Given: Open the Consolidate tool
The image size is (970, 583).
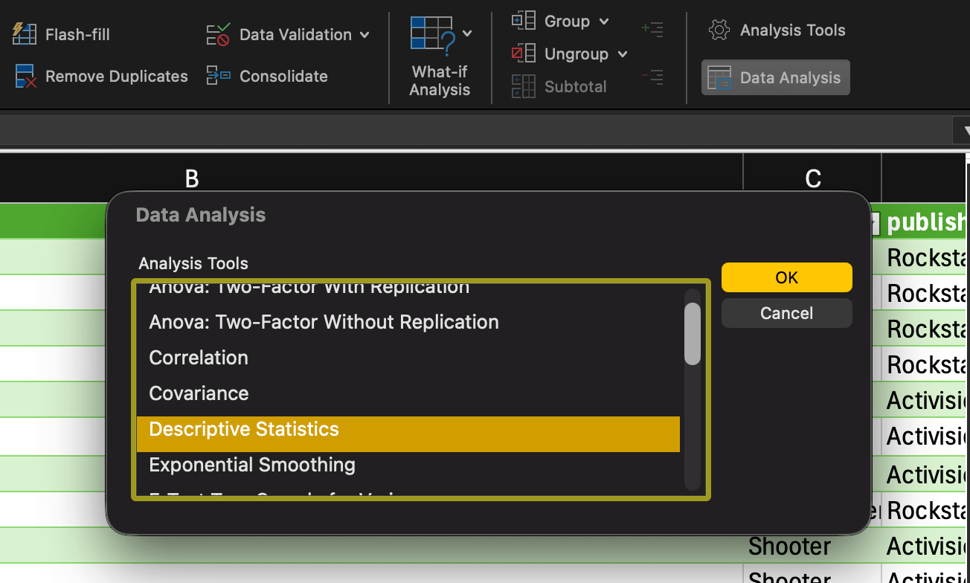Looking at the screenshot, I should point(267,76).
